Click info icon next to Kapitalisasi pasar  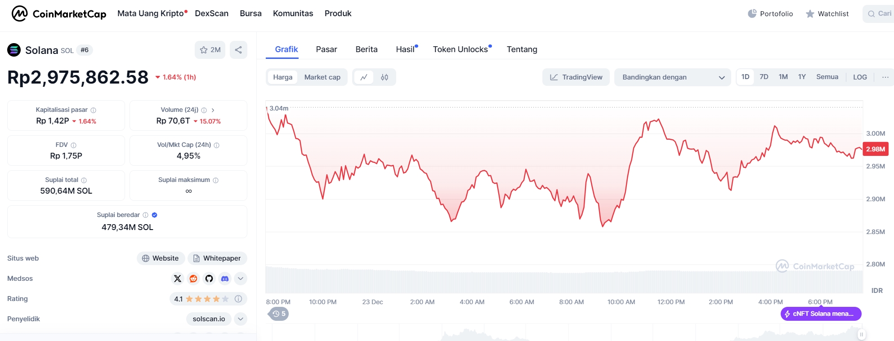coord(94,110)
